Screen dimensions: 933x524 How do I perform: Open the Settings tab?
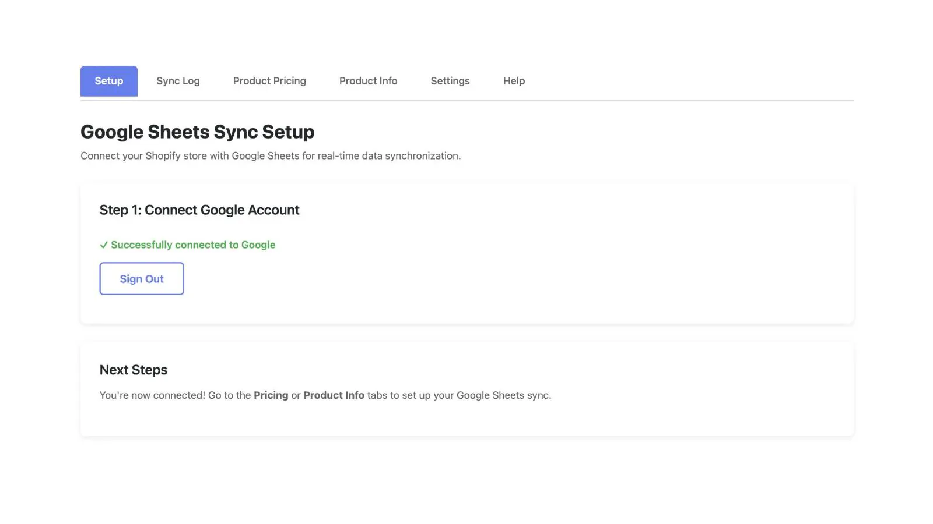(x=450, y=81)
